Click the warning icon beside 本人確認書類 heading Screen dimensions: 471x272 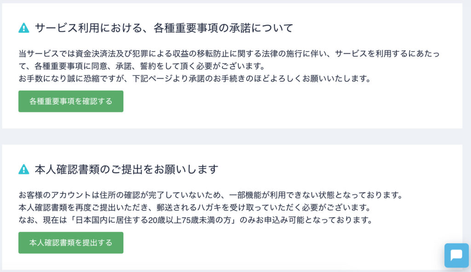(24, 169)
